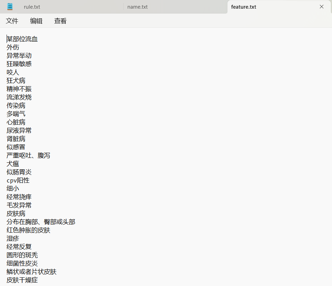Image resolution: width=332 pixels, height=286 pixels.
Task: Select the feature.txt tab
Action: (244, 7)
